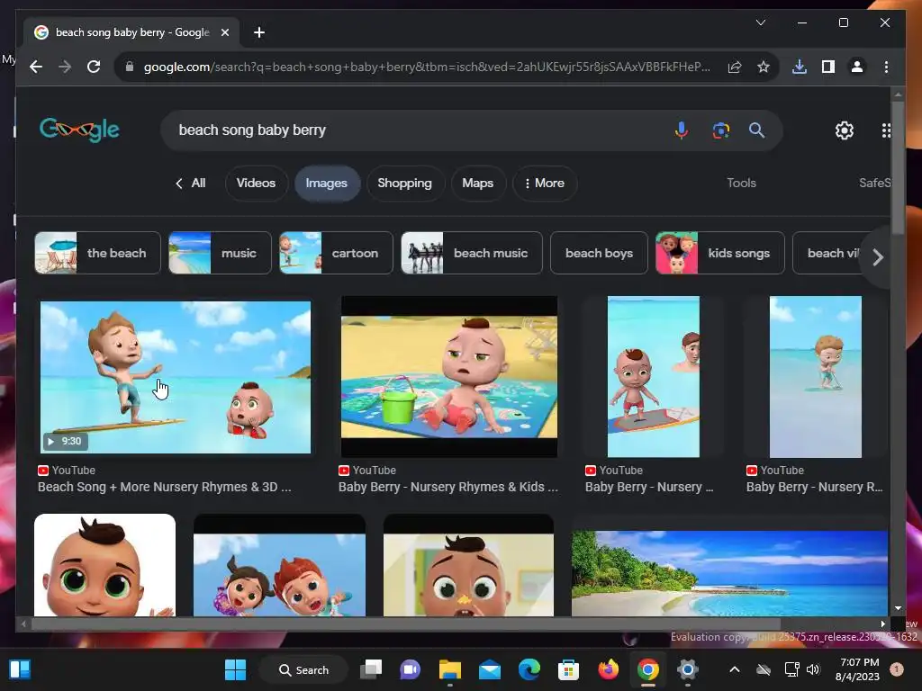Filter images by 'kids songs' chip

click(719, 253)
